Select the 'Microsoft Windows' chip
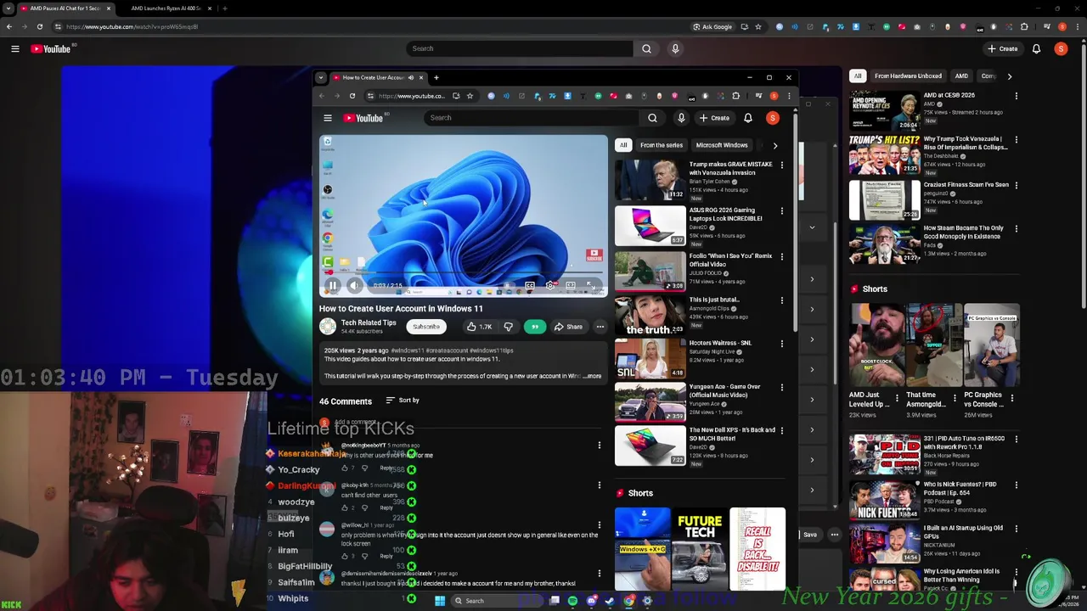Screen dimensions: 1087x611 (722, 145)
